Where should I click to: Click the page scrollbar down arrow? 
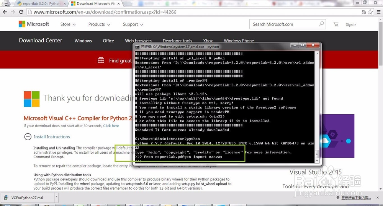(x=381, y=189)
